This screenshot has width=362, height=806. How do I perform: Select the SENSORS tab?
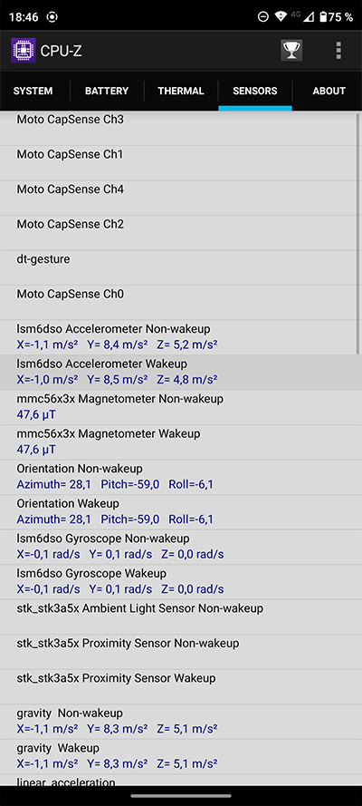pos(255,91)
